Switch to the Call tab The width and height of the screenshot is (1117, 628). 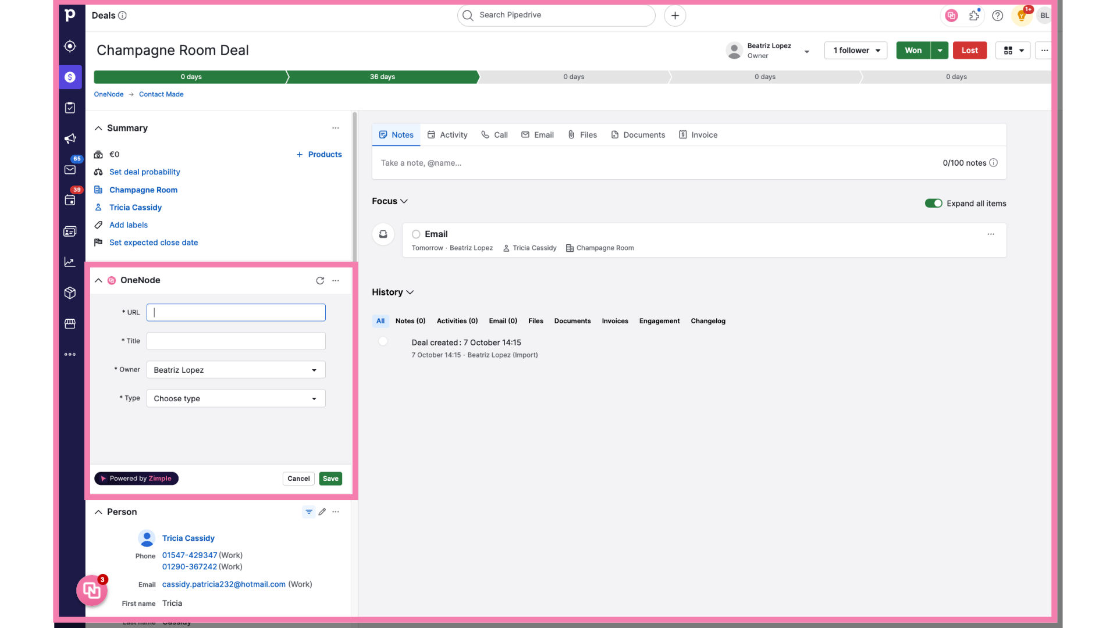tap(495, 135)
